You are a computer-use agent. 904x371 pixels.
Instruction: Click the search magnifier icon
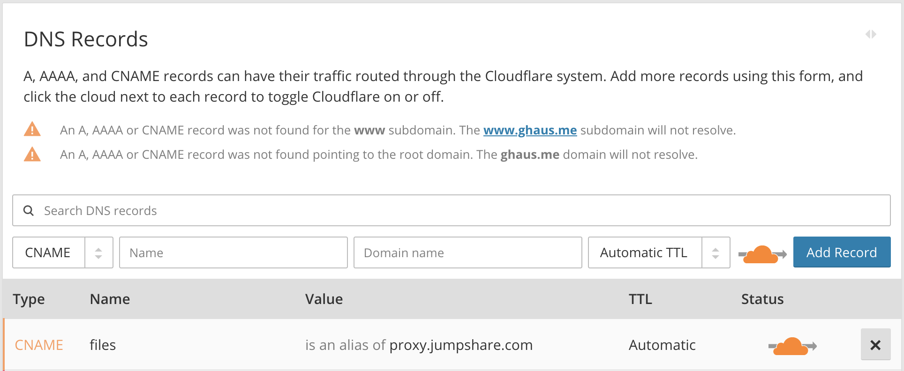pos(29,211)
